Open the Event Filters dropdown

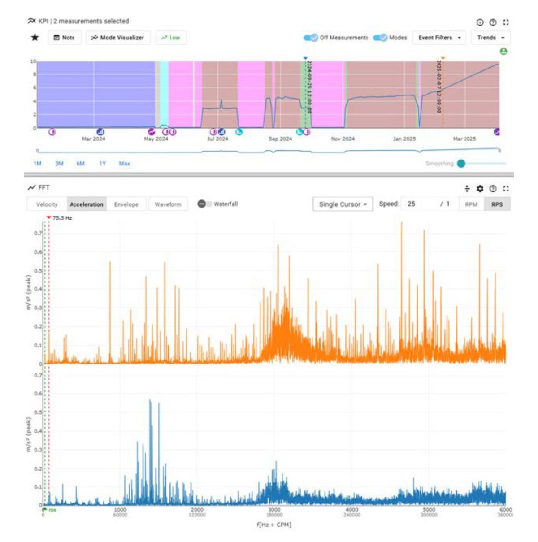[x=439, y=38]
